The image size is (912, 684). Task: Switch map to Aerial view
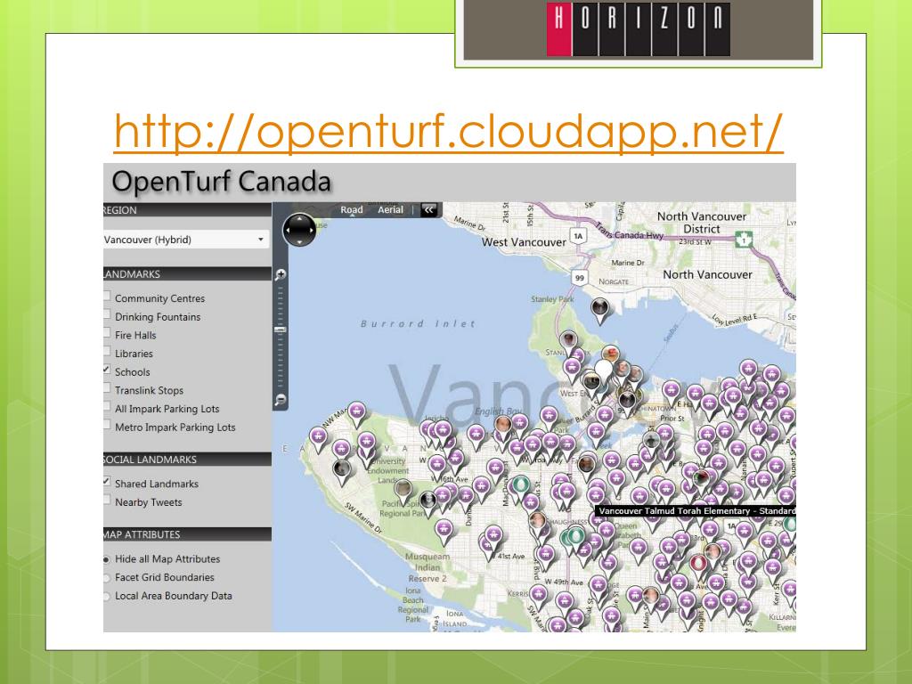click(390, 210)
